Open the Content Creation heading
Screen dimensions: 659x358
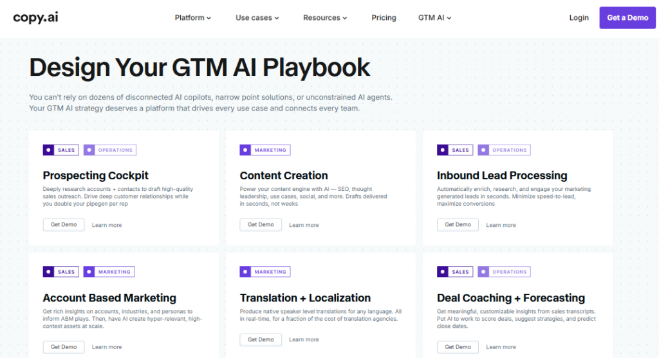tap(284, 175)
